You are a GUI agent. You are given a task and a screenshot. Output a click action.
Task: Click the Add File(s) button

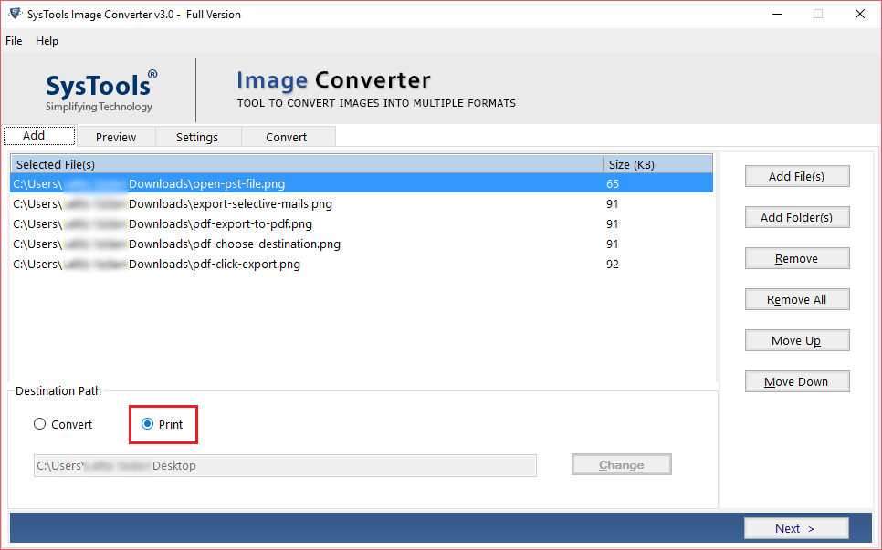point(797,176)
